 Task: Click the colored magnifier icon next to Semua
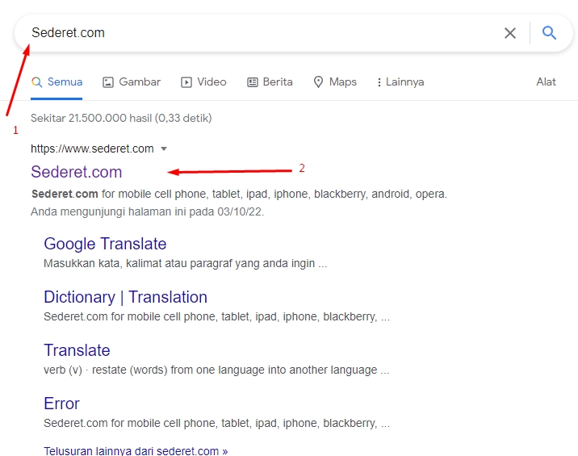(36, 82)
